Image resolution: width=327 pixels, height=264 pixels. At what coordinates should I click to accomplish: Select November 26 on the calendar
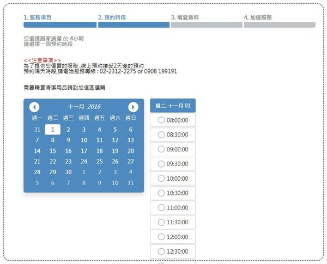115,162
